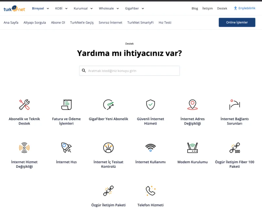Click the Telefon Hizmeti phone icon

[x=151, y=190]
